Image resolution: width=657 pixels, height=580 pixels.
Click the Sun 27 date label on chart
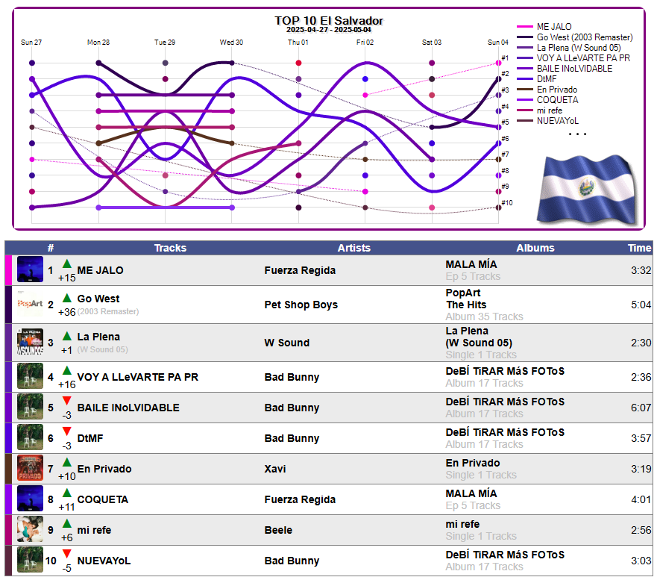[x=31, y=43]
